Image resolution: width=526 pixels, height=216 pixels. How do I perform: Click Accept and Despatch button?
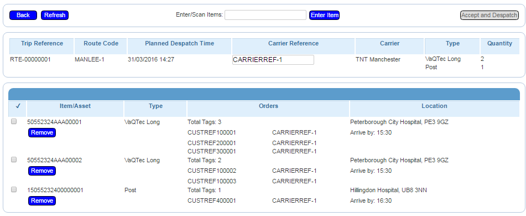pos(489,15)
